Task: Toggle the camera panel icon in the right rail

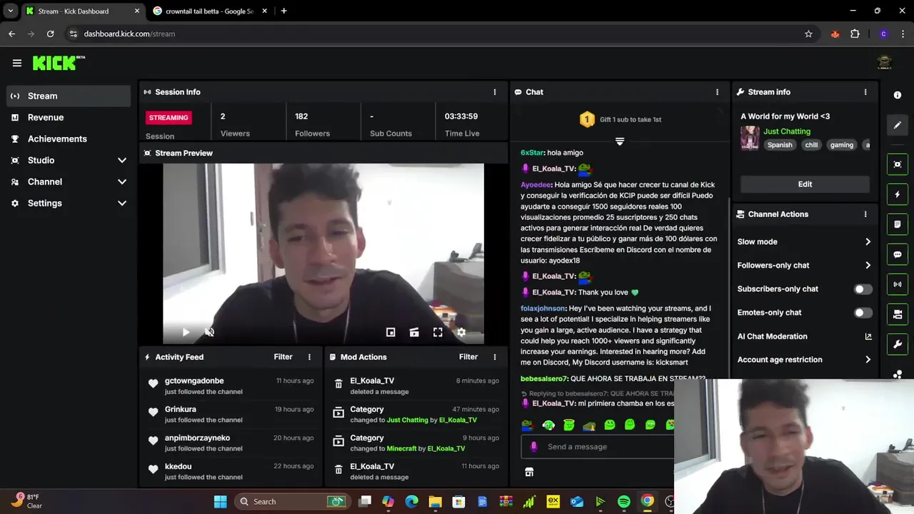Action: point(898,314)
